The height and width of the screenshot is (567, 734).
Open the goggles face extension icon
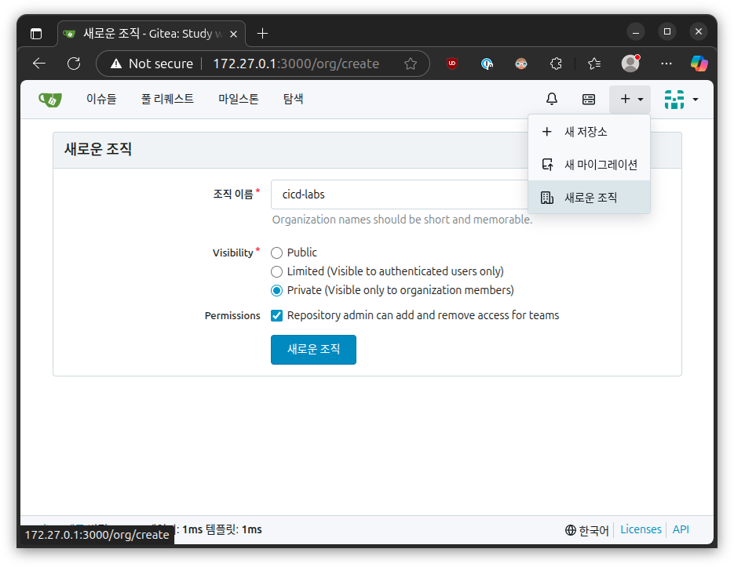pyautogui.click(x=521, y=64)
